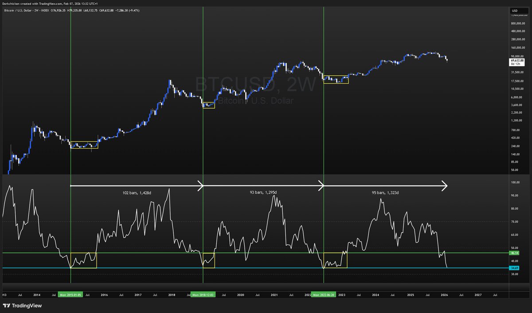Click the green date marker Mon 2022-06-20
532x313 pixels.
(324, 294)
